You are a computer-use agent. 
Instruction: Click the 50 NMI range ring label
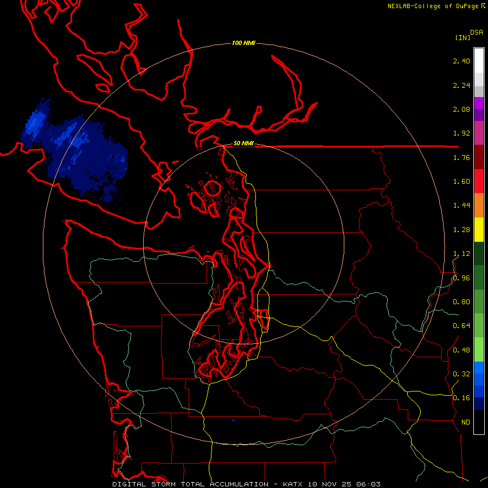243,143
